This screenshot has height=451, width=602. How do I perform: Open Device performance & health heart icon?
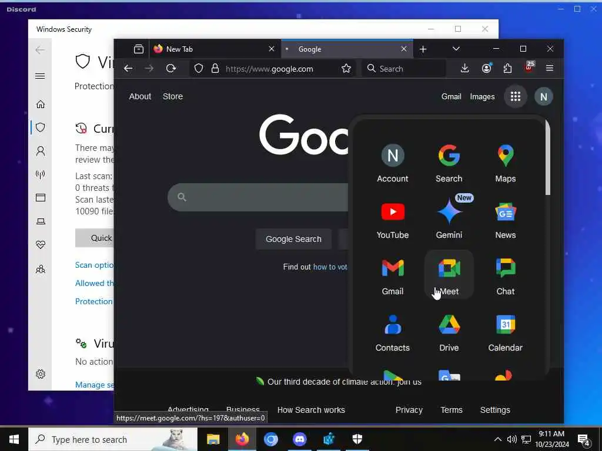click(x=41, y=245)
